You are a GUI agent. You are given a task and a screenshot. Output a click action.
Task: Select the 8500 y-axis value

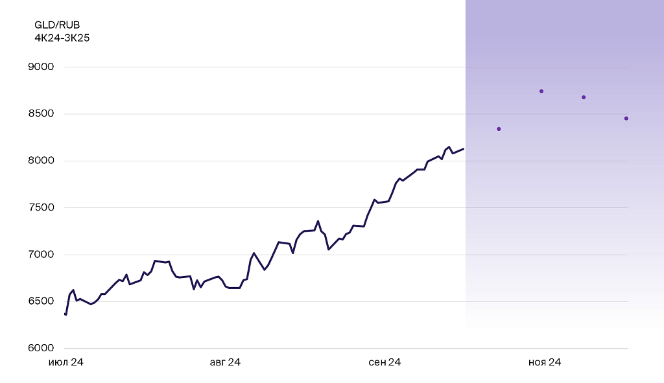(40, 114)
